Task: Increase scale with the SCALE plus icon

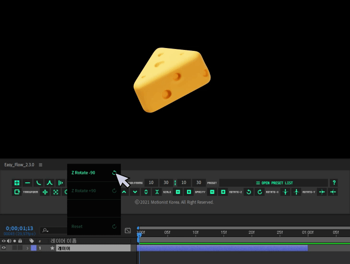Action: pyautogui.click(x=189, y=192)
